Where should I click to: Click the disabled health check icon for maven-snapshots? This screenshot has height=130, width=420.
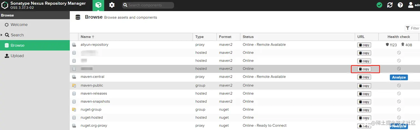[x=399, y=102]
